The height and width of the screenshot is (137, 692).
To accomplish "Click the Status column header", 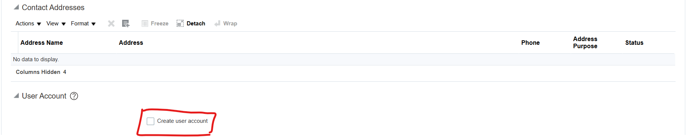I will [x=634, y=43].
